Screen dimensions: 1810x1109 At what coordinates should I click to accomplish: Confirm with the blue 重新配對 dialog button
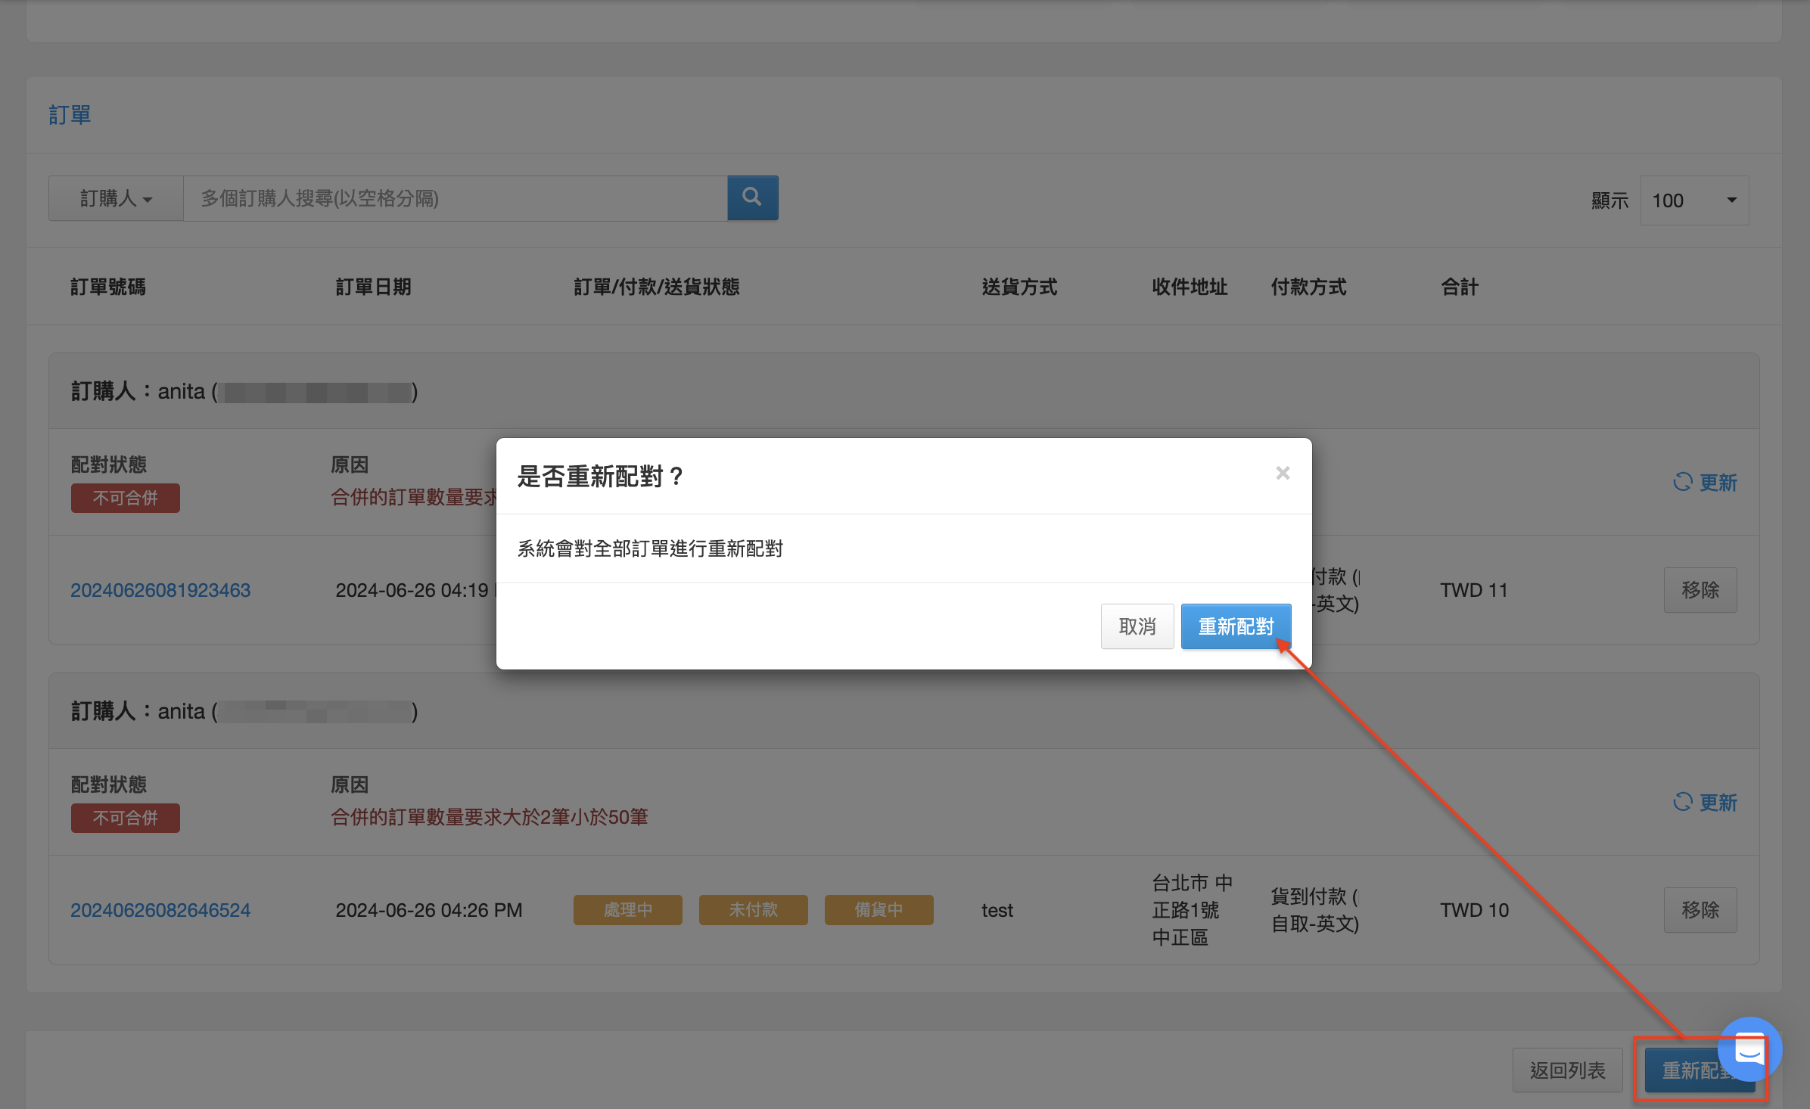click(1236, 626)
